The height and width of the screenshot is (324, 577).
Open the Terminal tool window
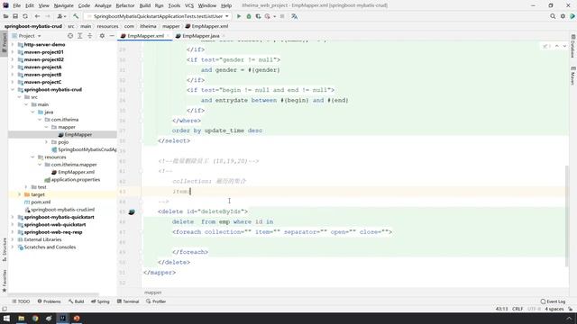point(128,301)
